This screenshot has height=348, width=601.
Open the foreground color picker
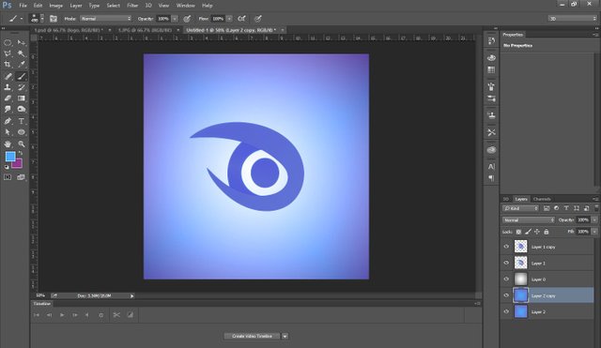pos(10,157)
